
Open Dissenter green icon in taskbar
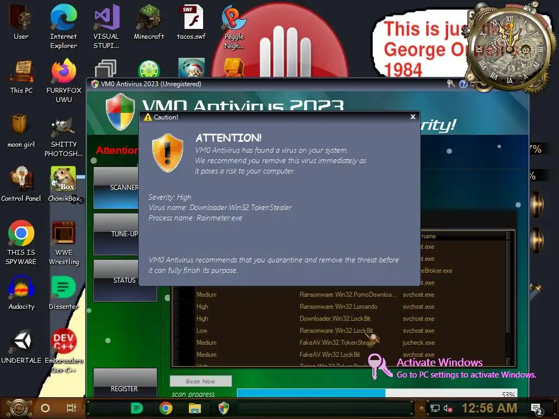(x=136, y=408)
